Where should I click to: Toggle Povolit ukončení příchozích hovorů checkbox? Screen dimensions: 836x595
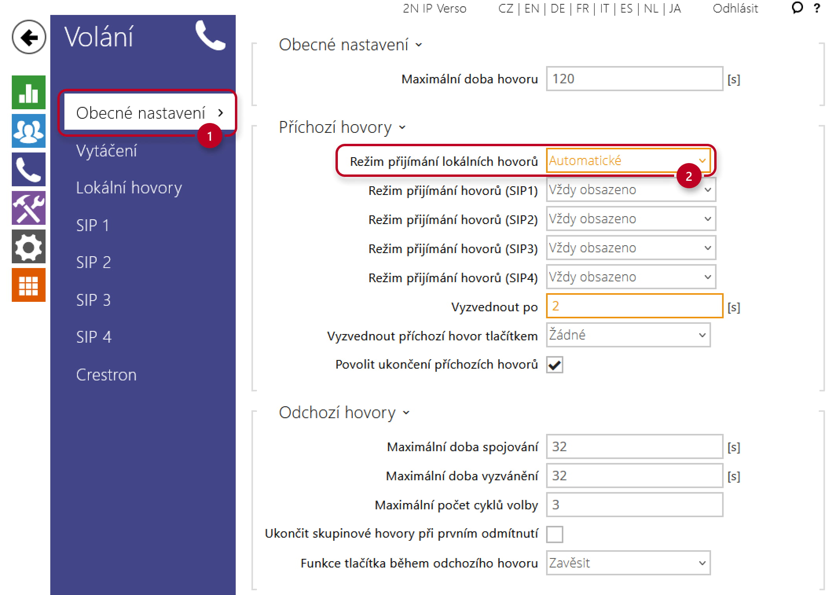(x=555, y=365)
